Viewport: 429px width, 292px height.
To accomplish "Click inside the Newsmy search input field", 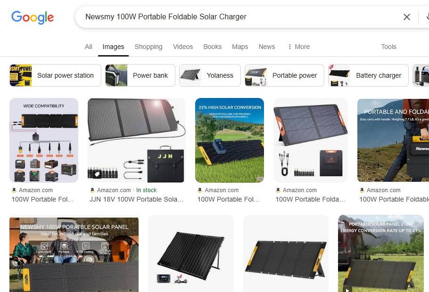I will (241, 16).
